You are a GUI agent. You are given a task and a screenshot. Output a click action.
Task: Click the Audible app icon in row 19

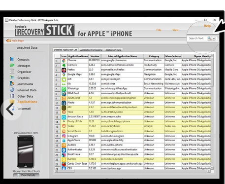[x=64, y=146]
